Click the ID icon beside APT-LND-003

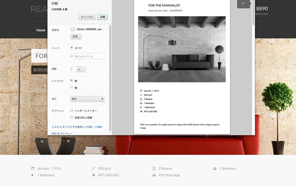[x=93, y=175]
